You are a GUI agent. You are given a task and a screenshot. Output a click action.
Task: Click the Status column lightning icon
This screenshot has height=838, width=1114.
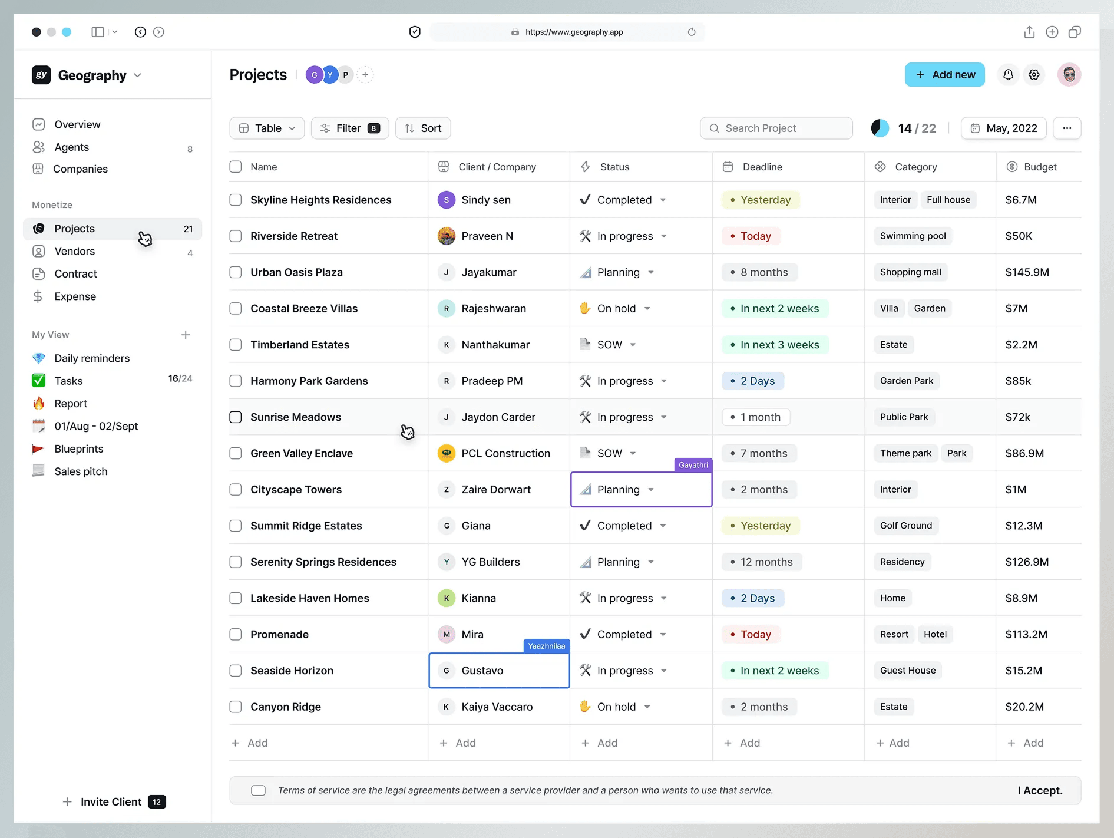click(585, 167)
